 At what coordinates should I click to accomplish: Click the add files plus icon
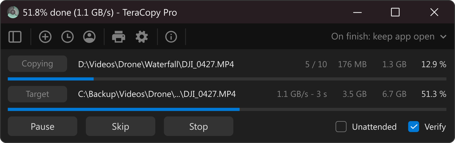click(x=45, y=37)
